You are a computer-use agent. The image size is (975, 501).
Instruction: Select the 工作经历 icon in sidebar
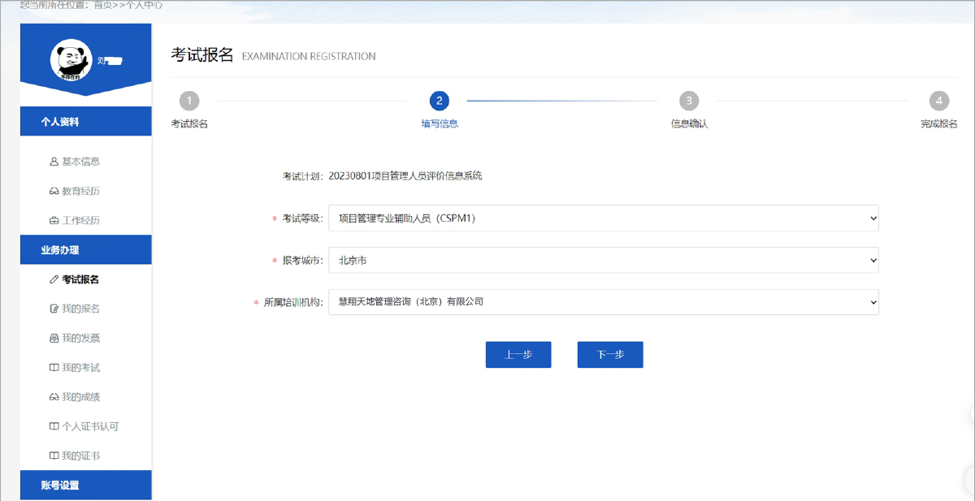(54, 219)
